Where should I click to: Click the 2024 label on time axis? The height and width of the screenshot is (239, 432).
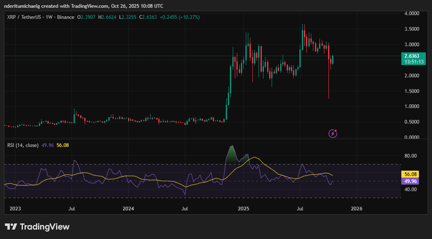128,208
